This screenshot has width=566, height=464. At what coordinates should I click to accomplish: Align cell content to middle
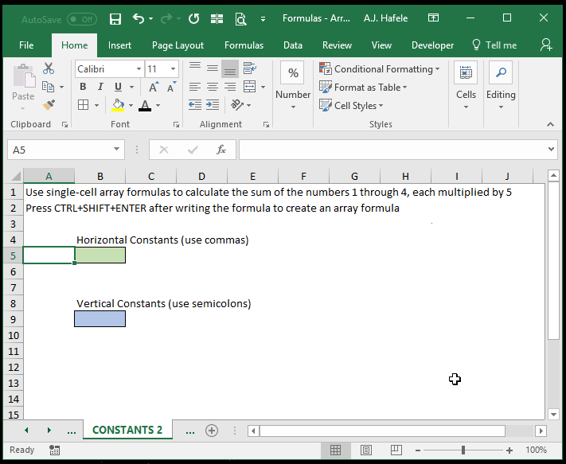[213, 68]
